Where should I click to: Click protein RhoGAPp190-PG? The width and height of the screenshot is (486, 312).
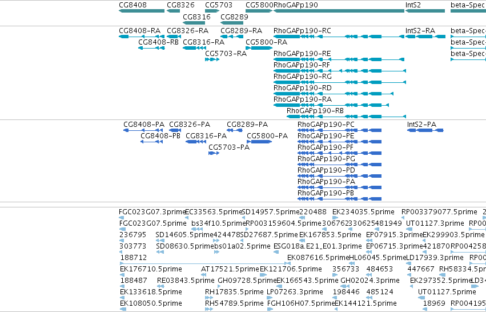339,165
